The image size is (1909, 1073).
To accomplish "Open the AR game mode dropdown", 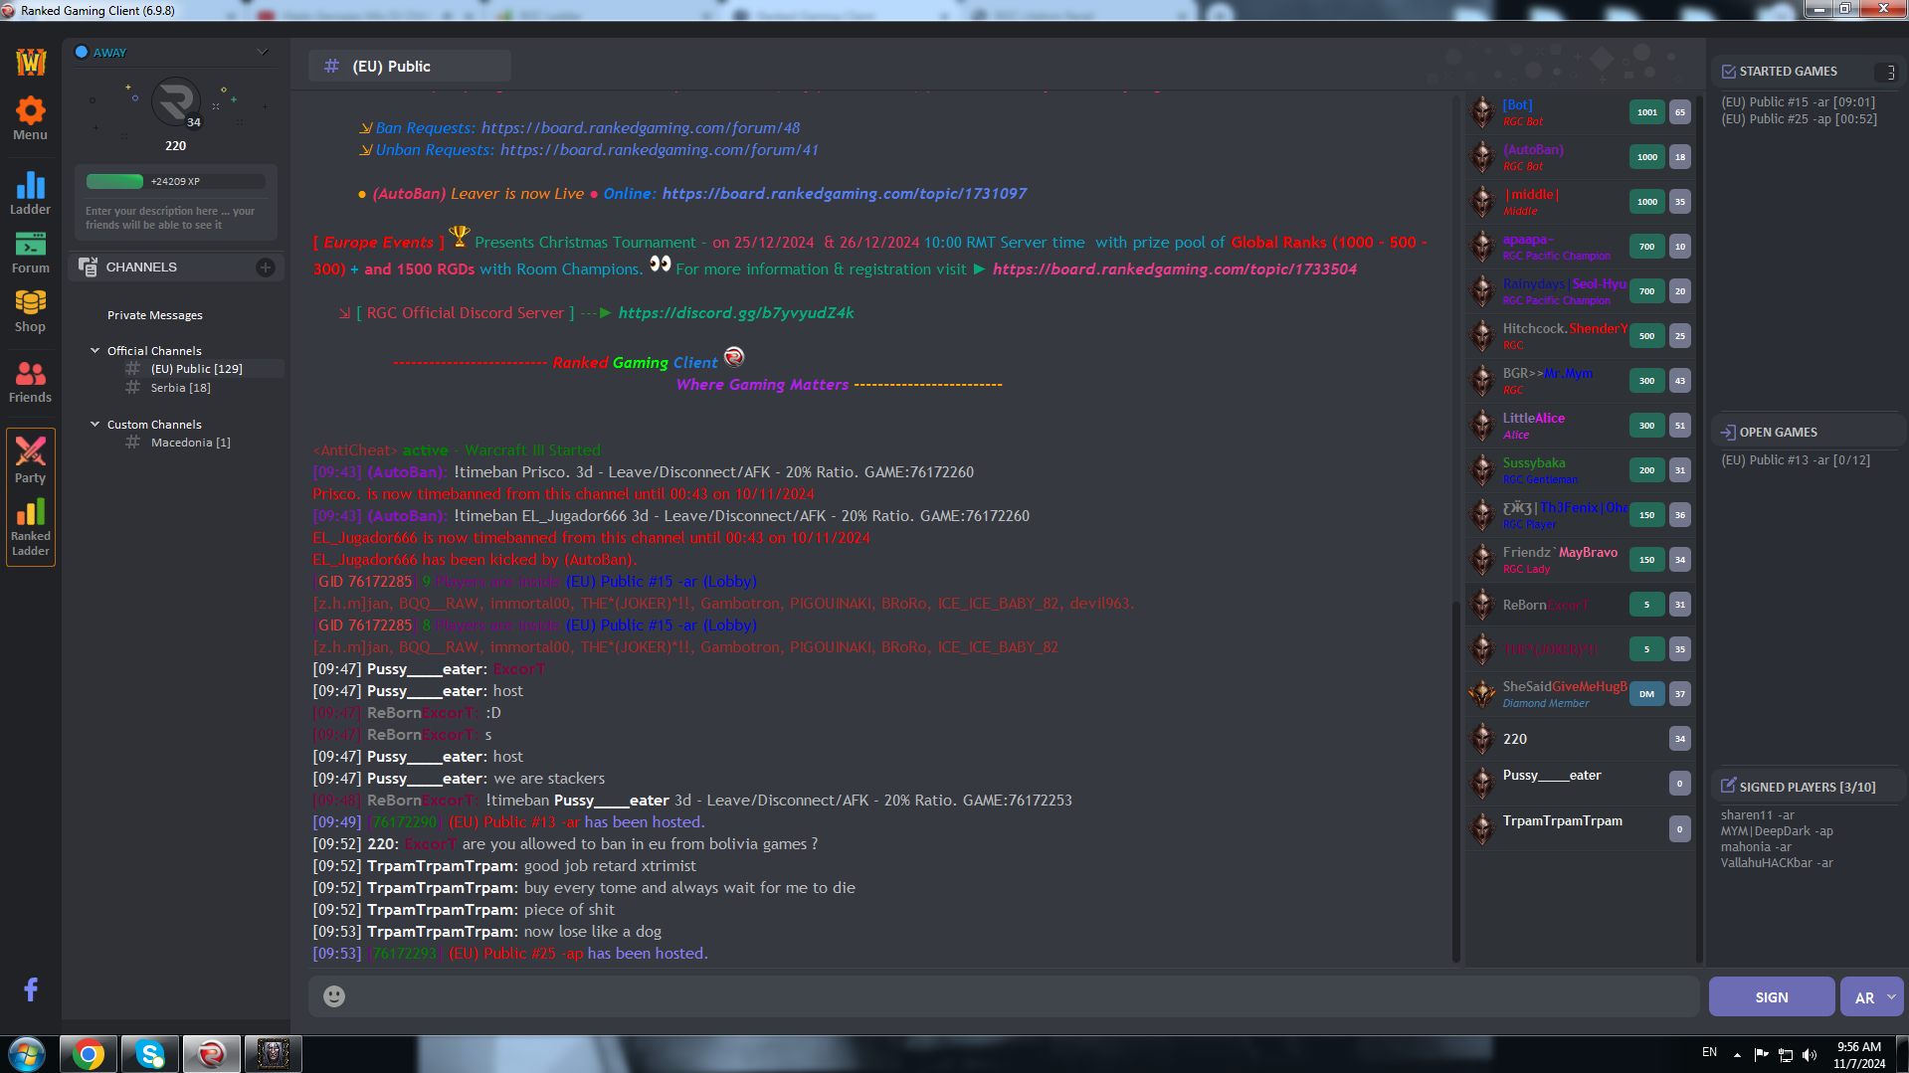I will [x=1872, y=997].
